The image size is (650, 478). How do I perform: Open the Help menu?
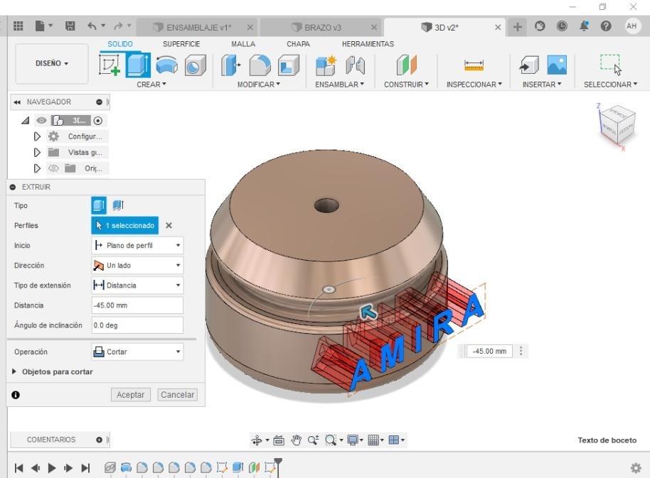[606, 26]
